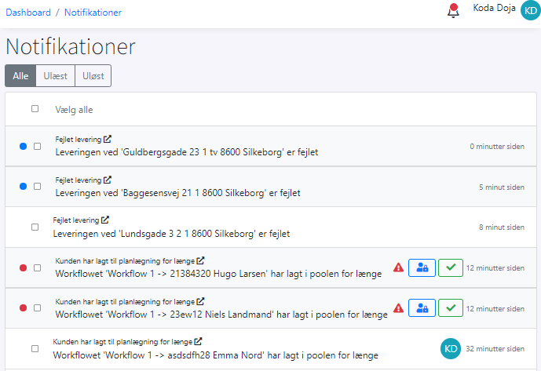This screenshot has height=371, width=541.
Task: Click 'Leveringen ved Guldbergsgade 23' message text
Action: [187, 152]
